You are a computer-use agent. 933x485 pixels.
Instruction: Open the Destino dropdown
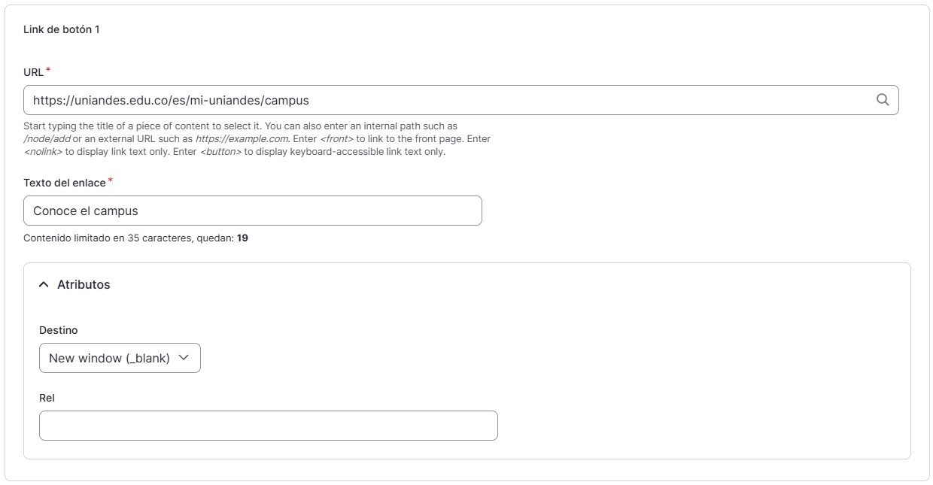click(120, 358)
